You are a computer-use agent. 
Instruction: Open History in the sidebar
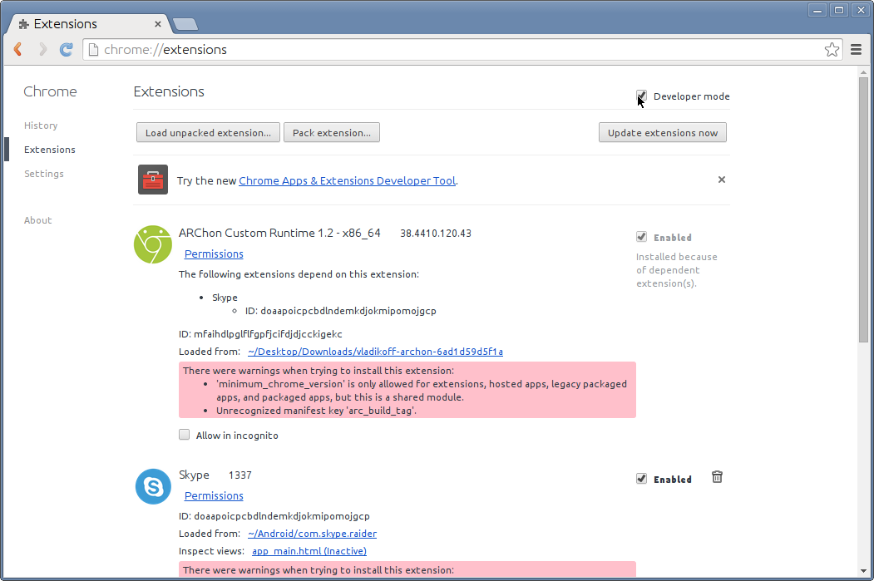pyautogui.click(x=41, y=126)
